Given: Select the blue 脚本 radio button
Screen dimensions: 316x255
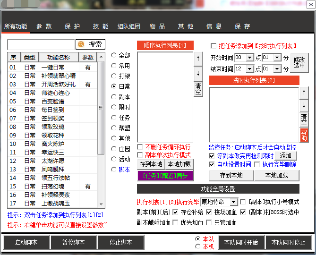Looking at the screenshot, I should [114, 170].
